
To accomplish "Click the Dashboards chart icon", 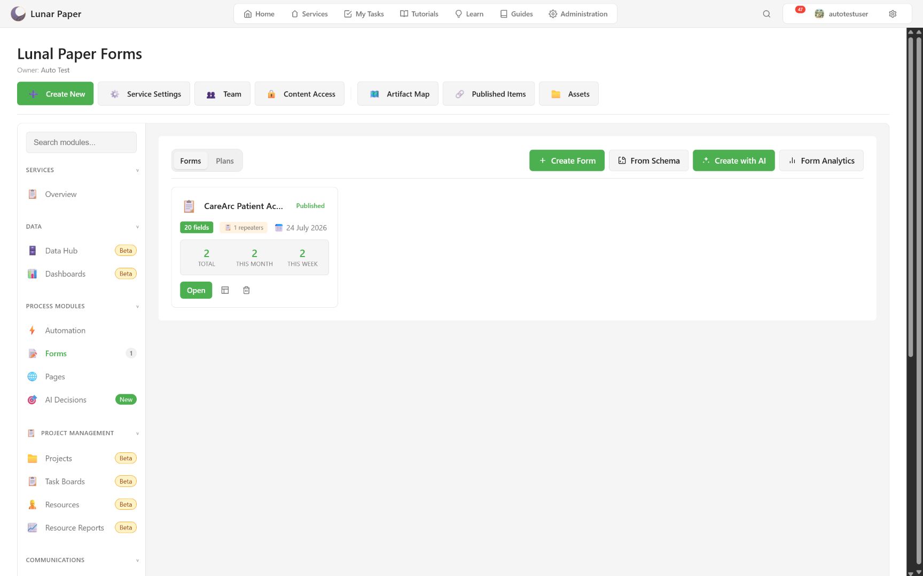I will [33, 274].
